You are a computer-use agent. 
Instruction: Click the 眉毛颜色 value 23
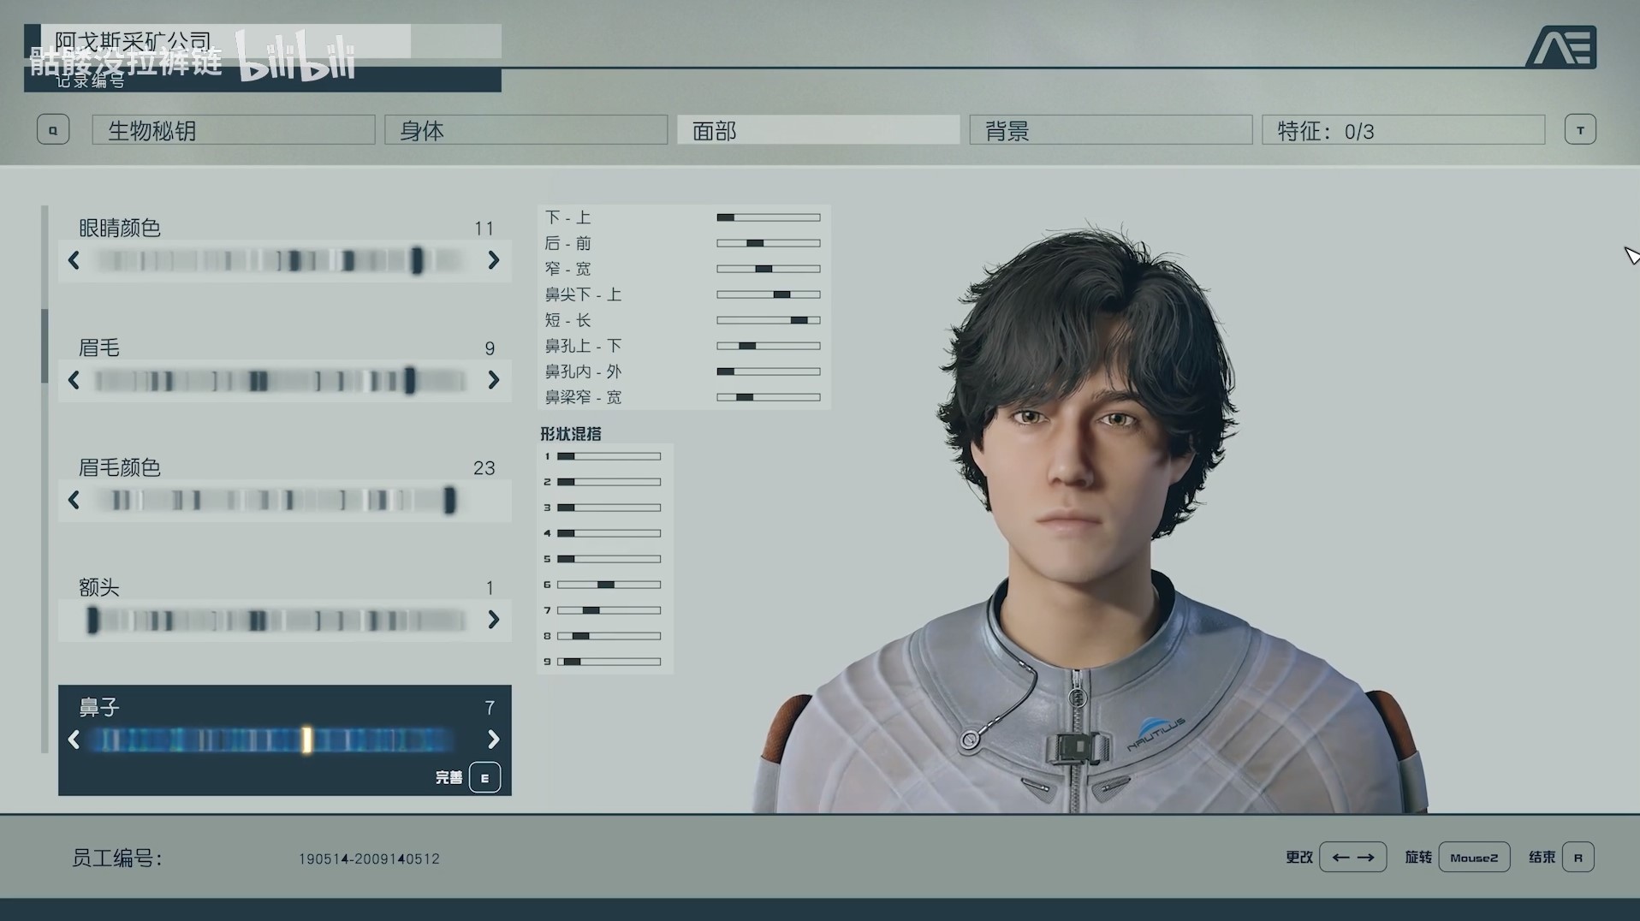(x=484, y=468)
